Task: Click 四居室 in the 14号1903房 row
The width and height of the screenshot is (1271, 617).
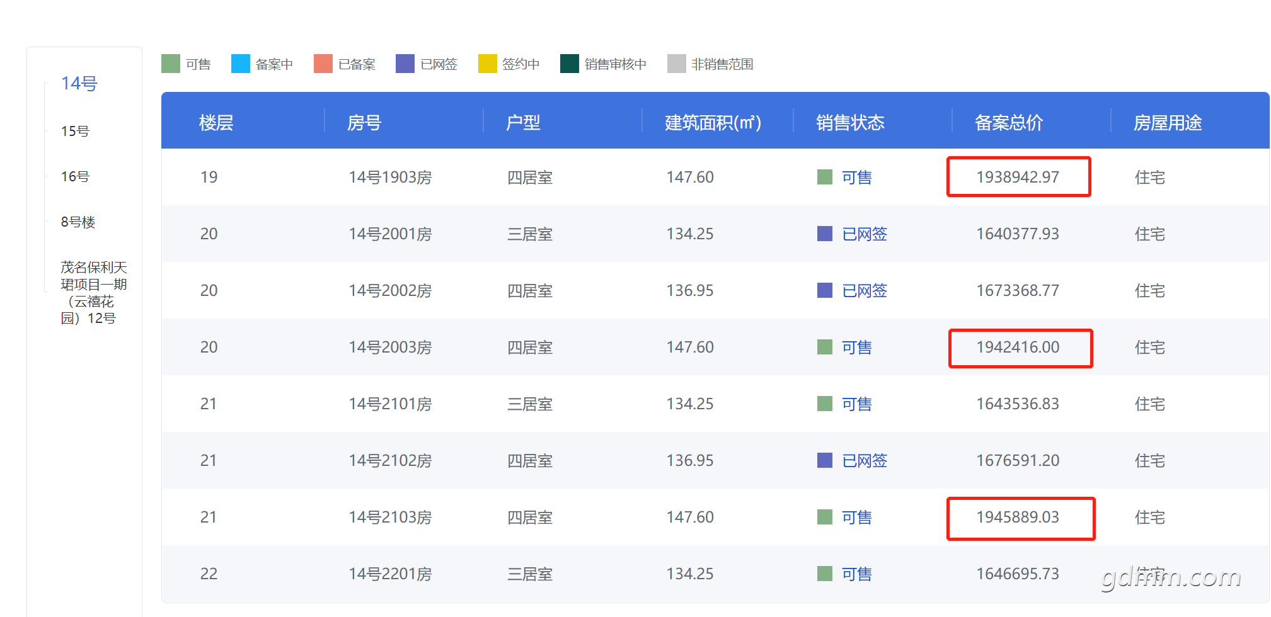Action: pyautogui.click(x=530, y=177)
